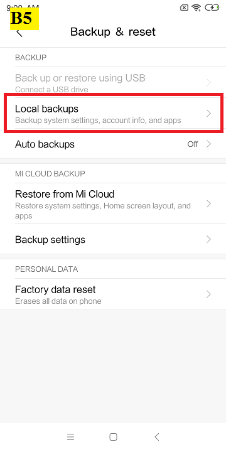Open Backup settings menu item
Image resolution: width=226 pixels, height=452 pixels.
pos(113,240)
